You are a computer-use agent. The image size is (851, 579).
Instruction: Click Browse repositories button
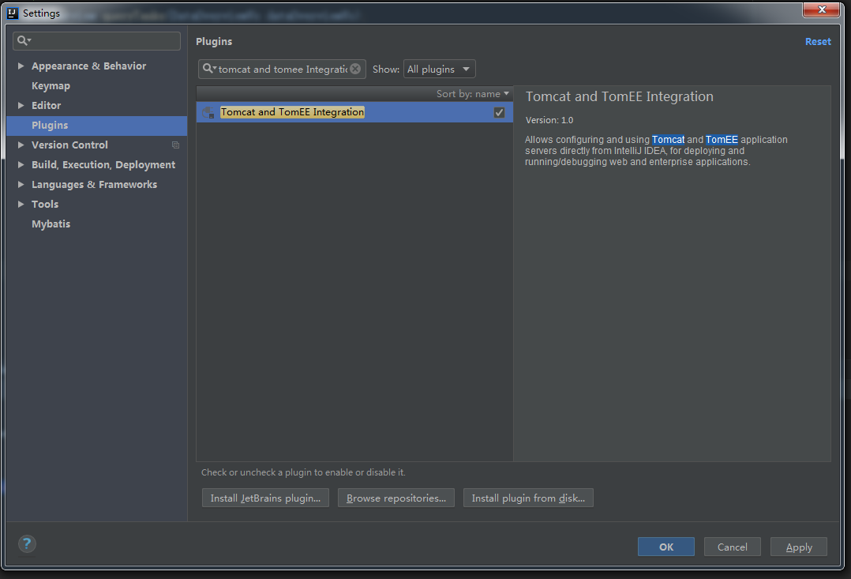pos(396,498)
